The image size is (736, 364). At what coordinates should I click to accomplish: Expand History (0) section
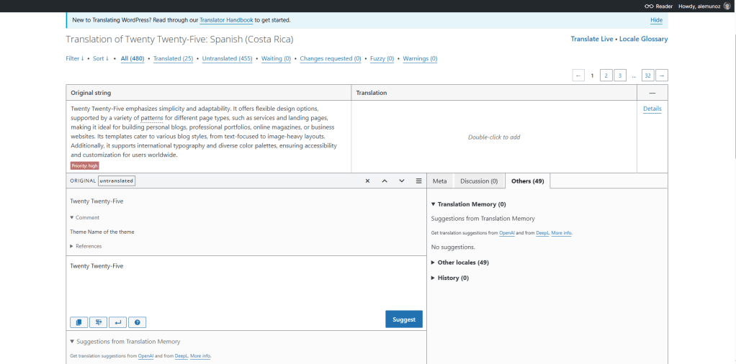tap(449, 278)
